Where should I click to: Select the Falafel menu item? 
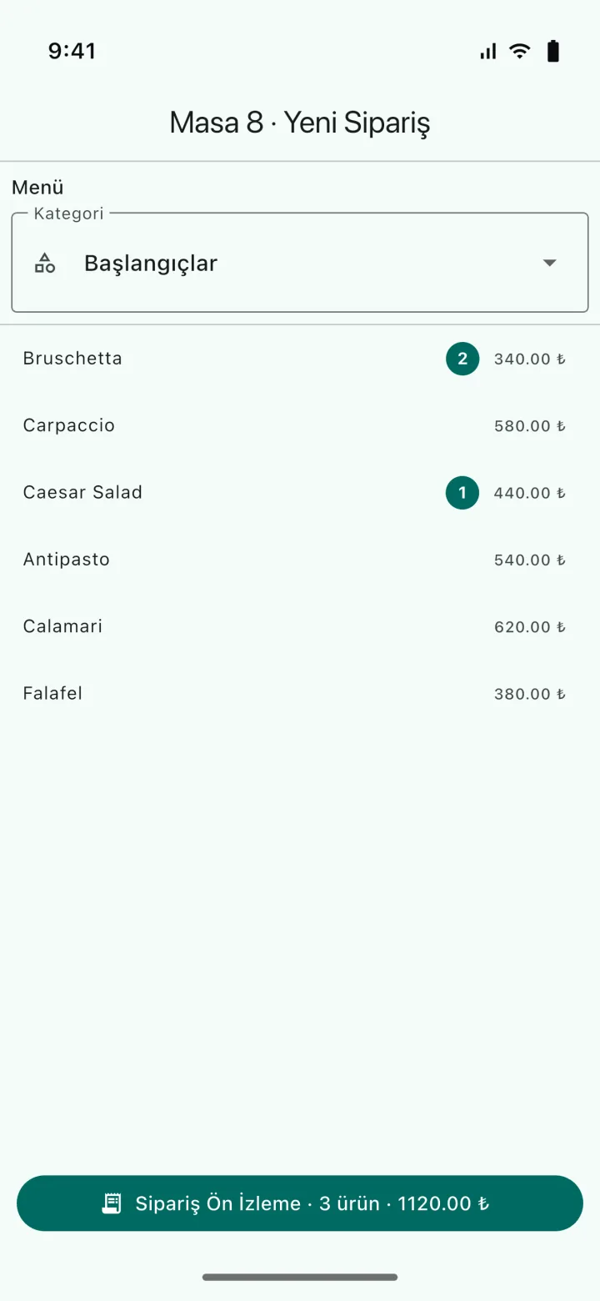[x=300, y=693]
